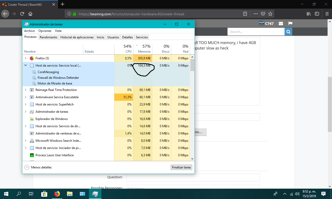
Task: Open the Archivo menu
Action: point(29,31)
